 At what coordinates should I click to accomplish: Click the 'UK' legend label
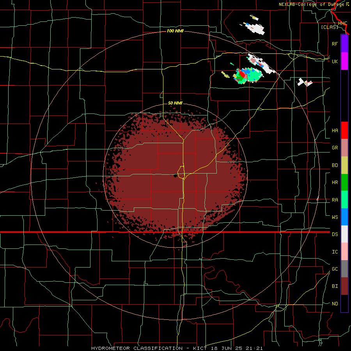[335, 61]
